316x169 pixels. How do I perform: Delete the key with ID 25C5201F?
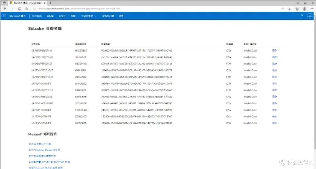[274, 103]
